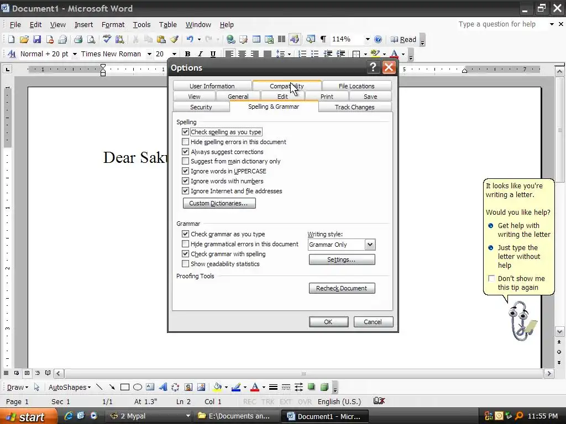Click the Fill Color paint bucket
The width and height of the screenshot is (566, 424).
[217, 387]
